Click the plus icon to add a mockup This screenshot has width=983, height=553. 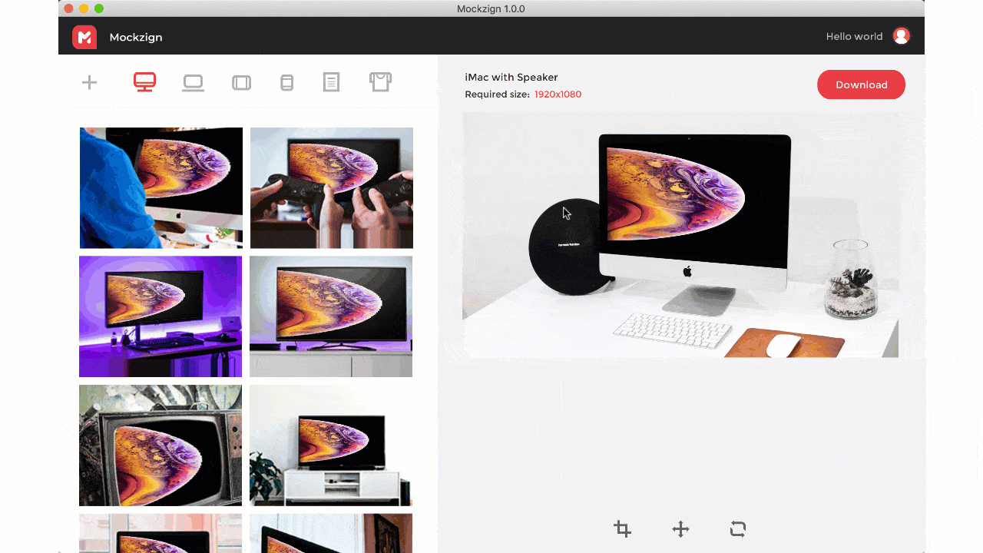89,82
